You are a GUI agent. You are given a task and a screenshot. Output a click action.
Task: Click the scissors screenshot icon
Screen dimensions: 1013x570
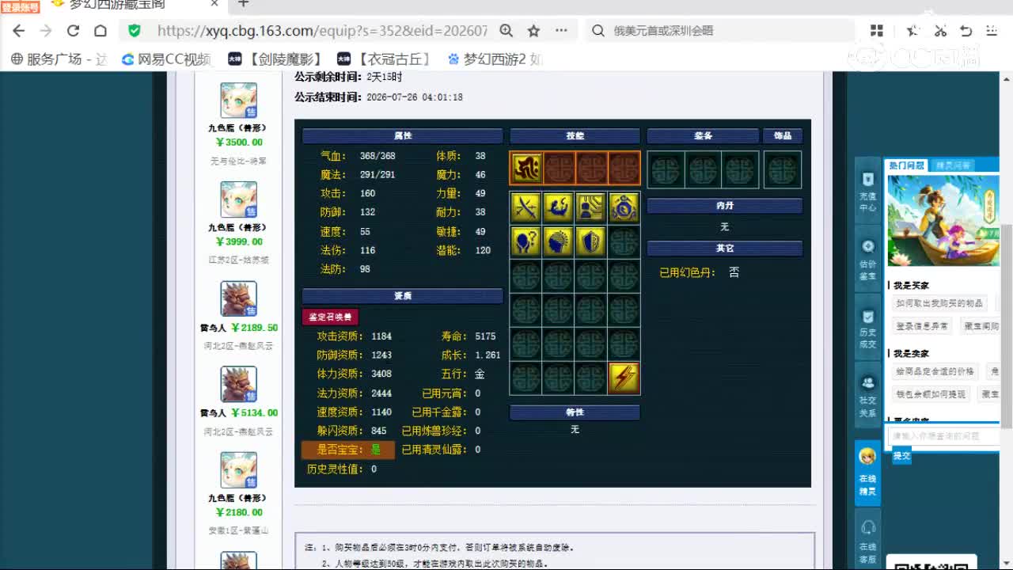coord(940,31)
